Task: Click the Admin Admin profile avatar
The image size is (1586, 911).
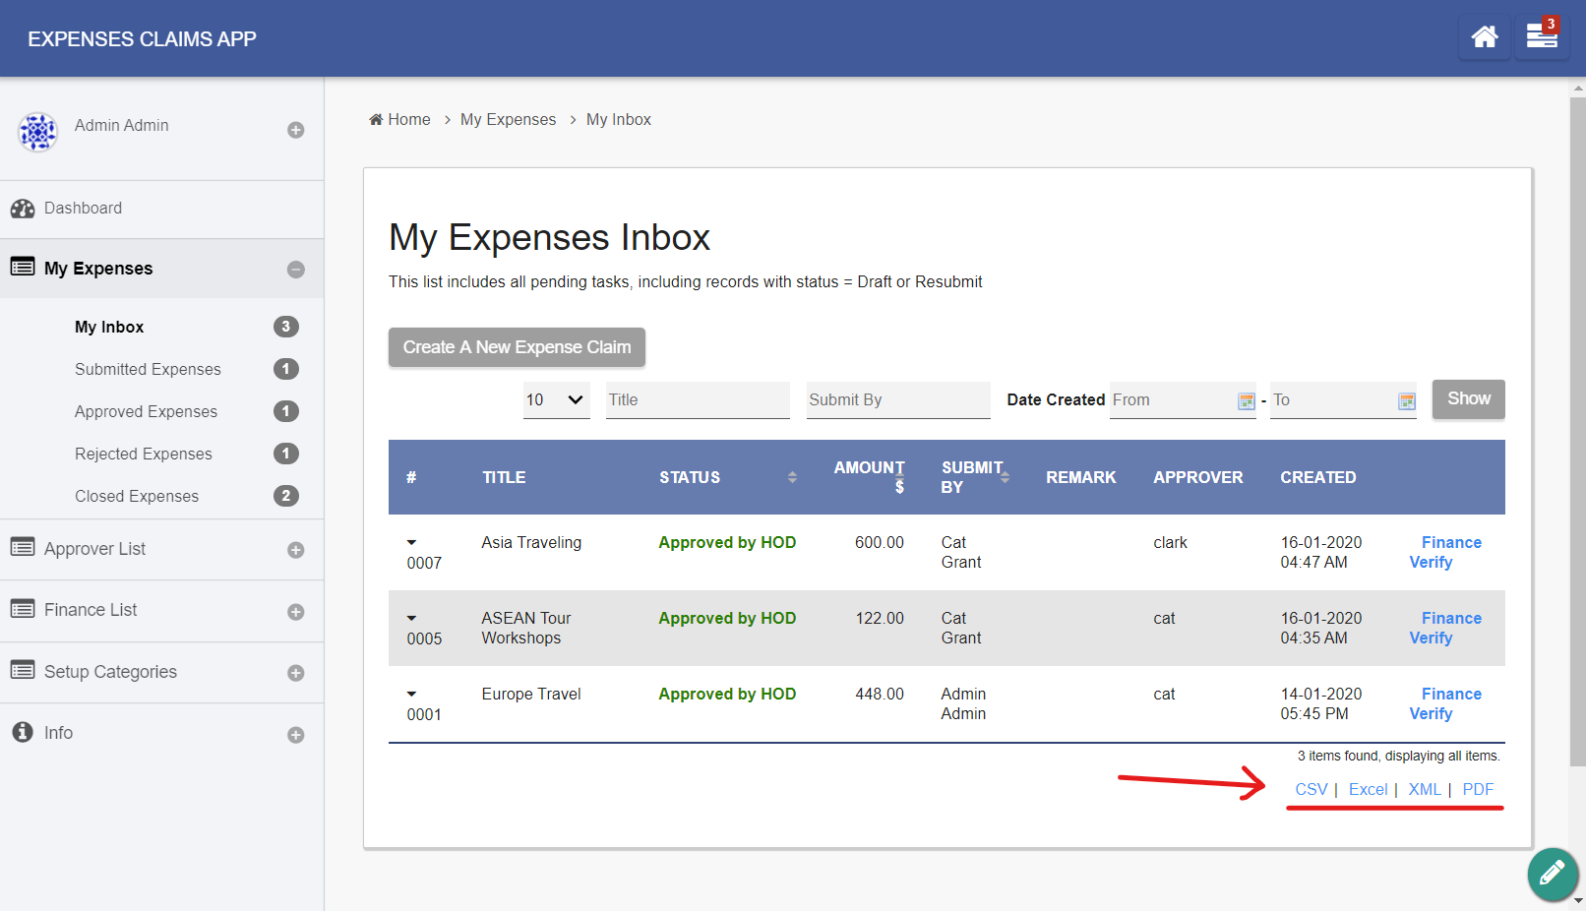Action: coord(38,131)
